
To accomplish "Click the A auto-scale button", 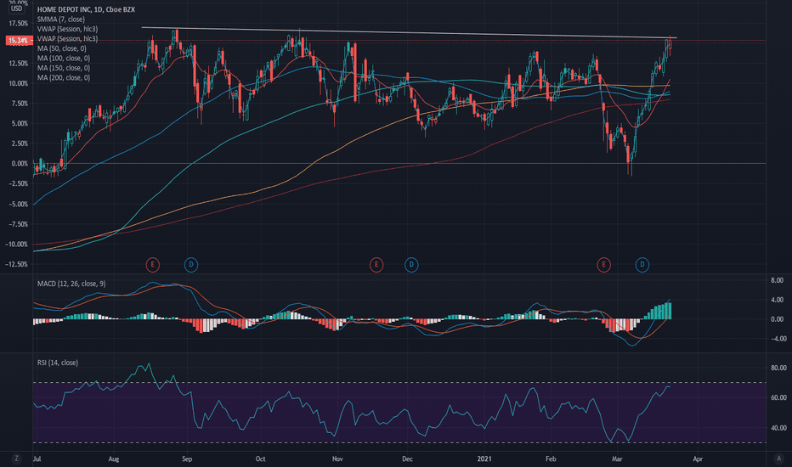I will tap(778, 459).
